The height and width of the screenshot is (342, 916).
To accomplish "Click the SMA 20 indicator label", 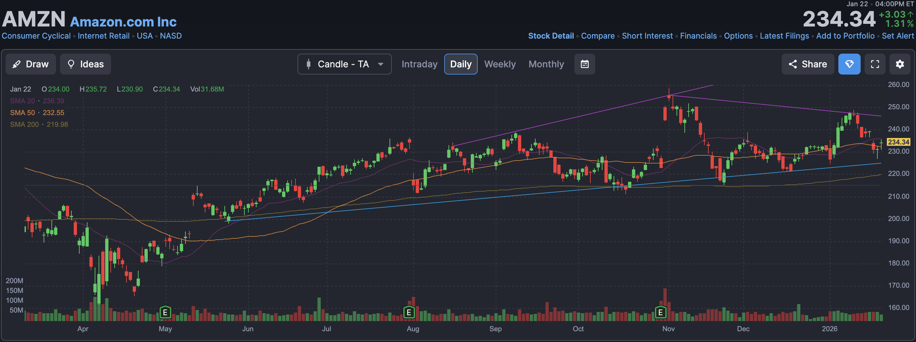I will [22, 101].
